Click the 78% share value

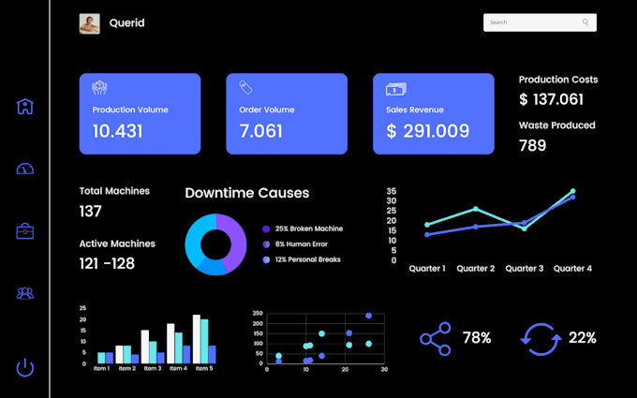[x=477, y=338]
